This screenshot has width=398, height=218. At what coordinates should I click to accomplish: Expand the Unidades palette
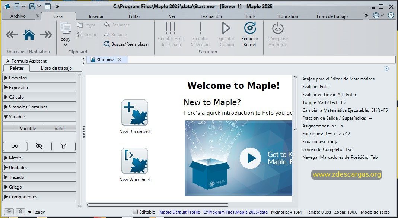[39, 167]
